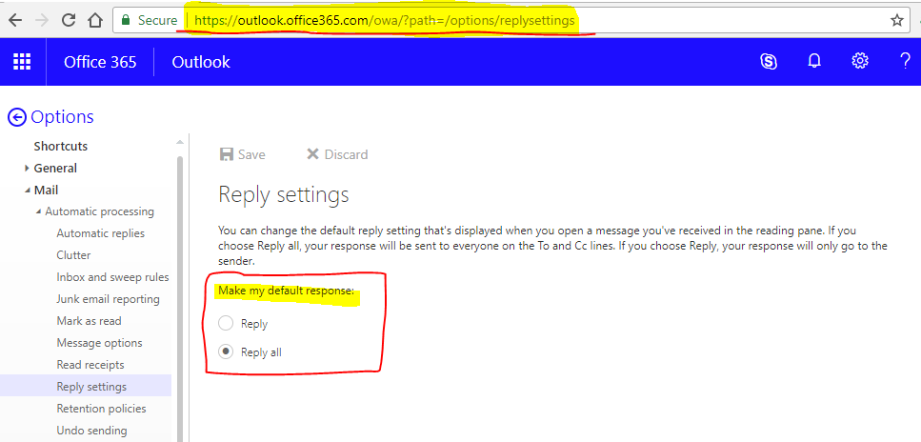Open the help question mark
This screenshot has height=442, width=921.
click(905, 61)
